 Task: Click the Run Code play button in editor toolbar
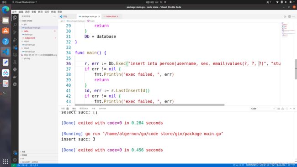pyautogui.click(x=285, y=16)
